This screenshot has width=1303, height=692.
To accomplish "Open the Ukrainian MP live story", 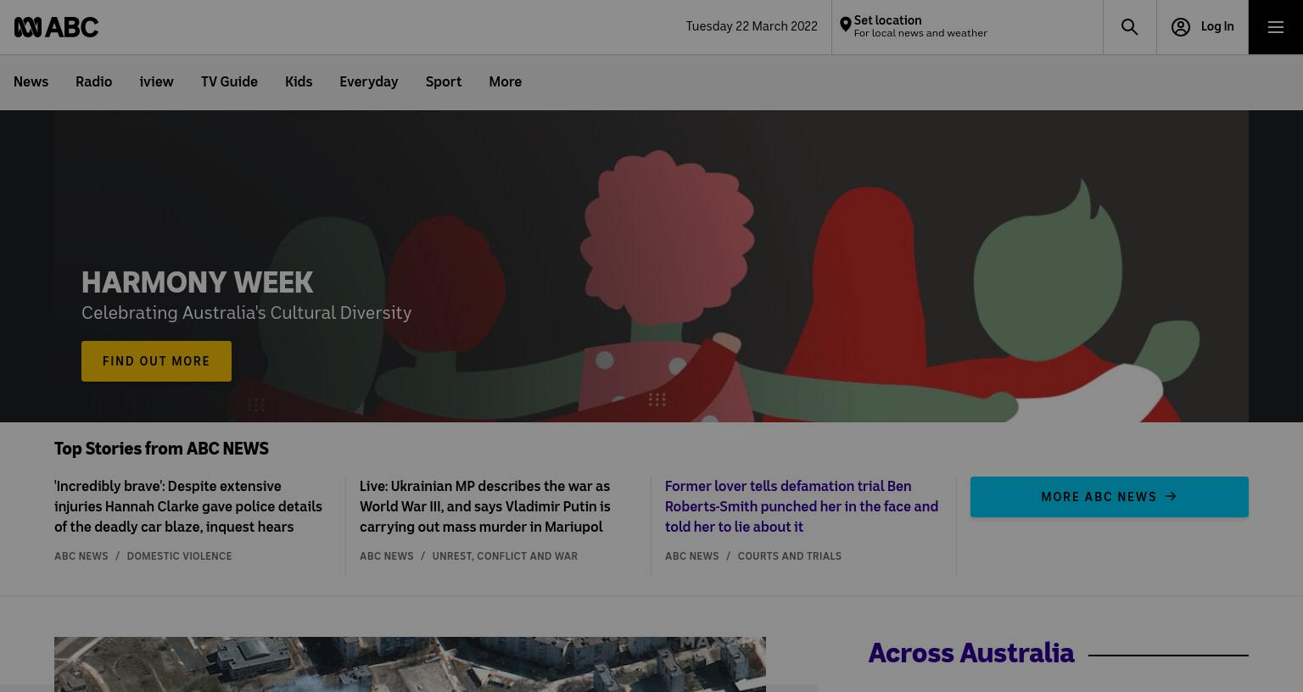I will [x=485, y=506].
